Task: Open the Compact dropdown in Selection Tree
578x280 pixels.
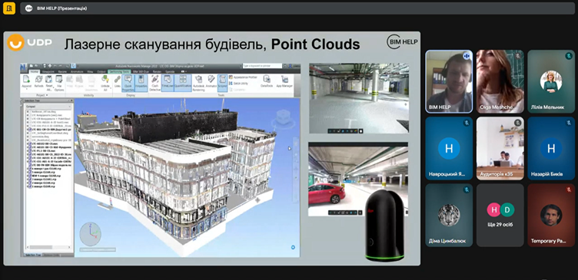Action: pyautogui.click(x=48, y=107)
